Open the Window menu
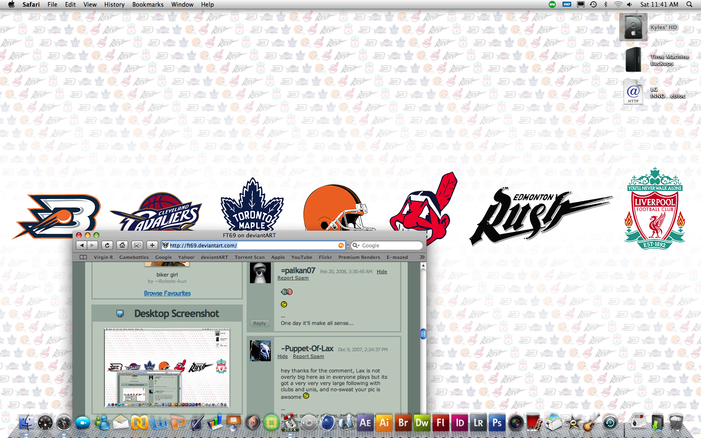The width and height of the screenshot is (701, 438). point(182,5)
